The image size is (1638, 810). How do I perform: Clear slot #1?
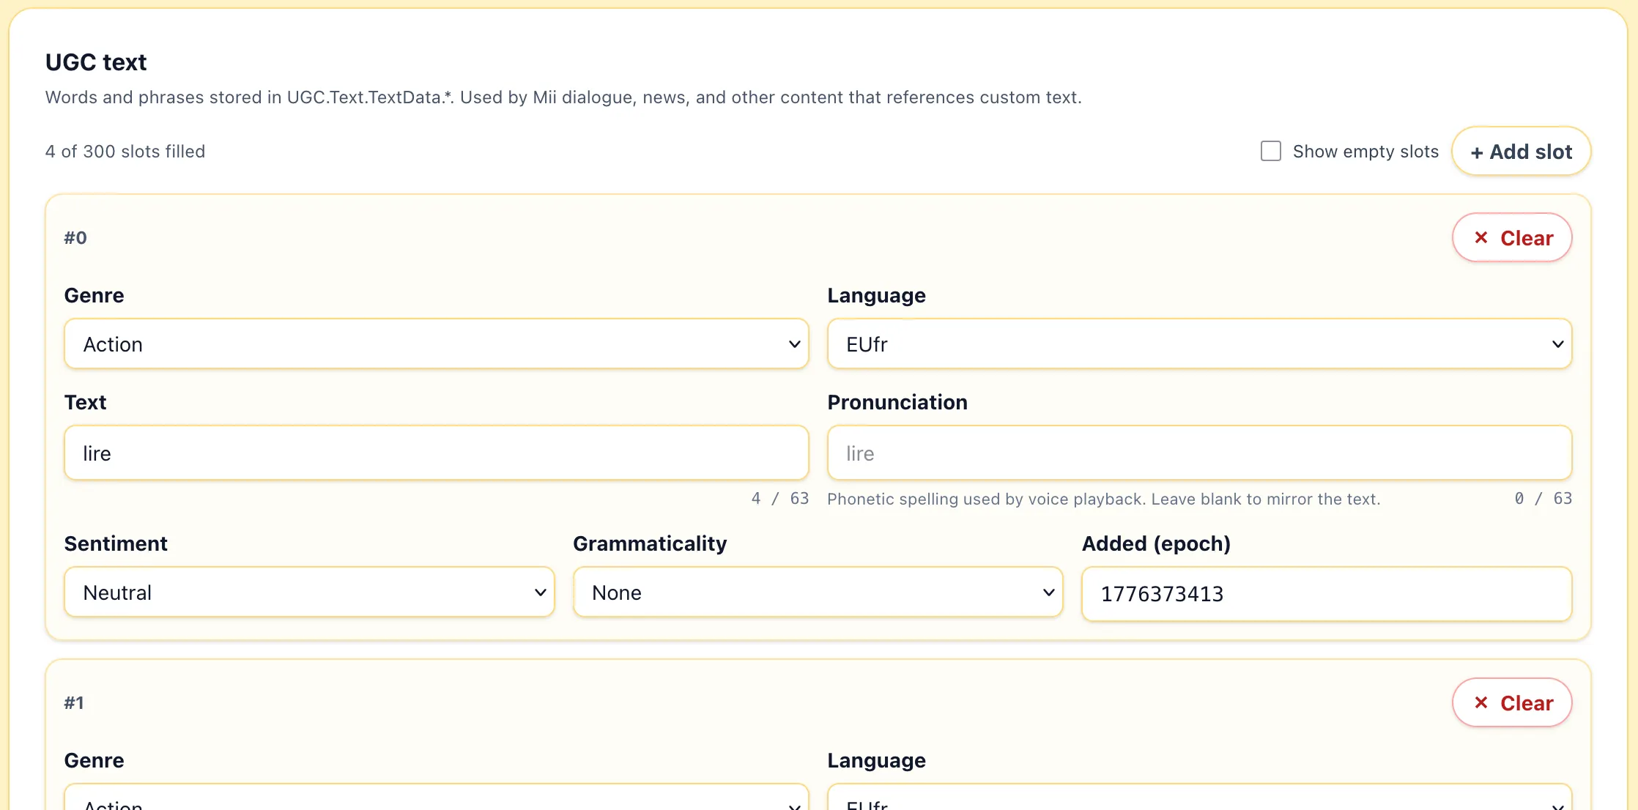[x=1512, y=703]
